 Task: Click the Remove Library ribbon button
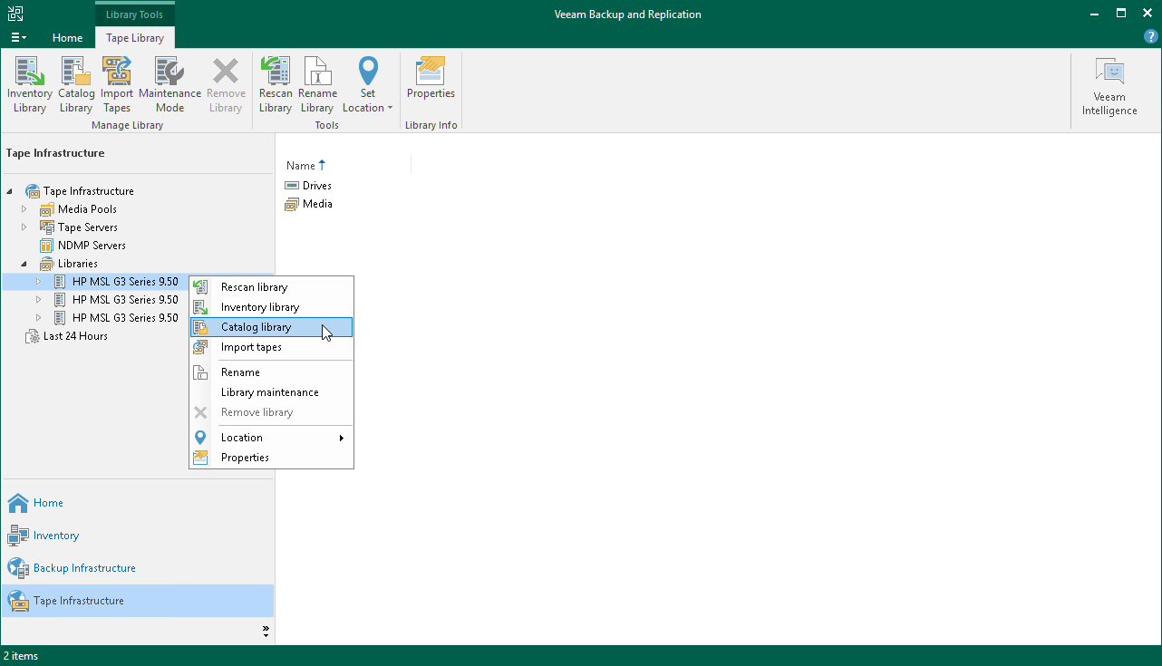click(x=226, y=85)
